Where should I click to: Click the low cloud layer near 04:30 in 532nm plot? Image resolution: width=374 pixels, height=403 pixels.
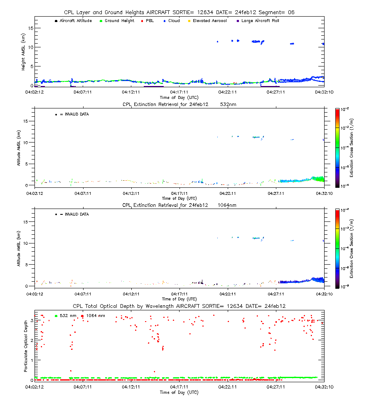coord(301,179)
